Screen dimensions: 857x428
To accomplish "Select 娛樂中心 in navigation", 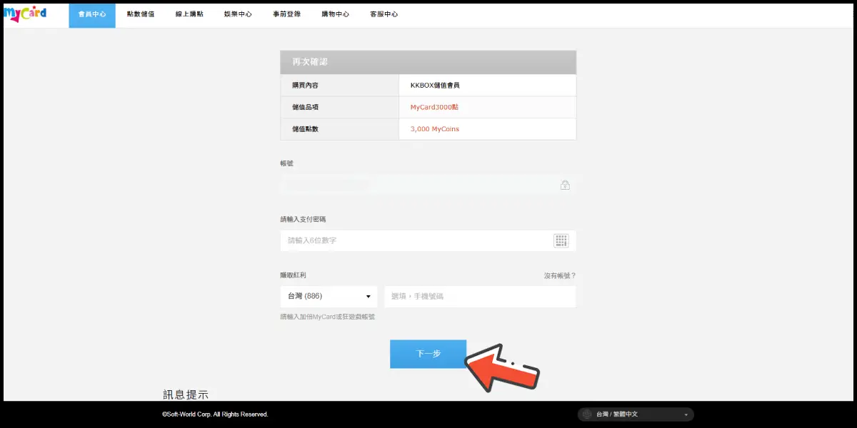I will click(238, 14).
